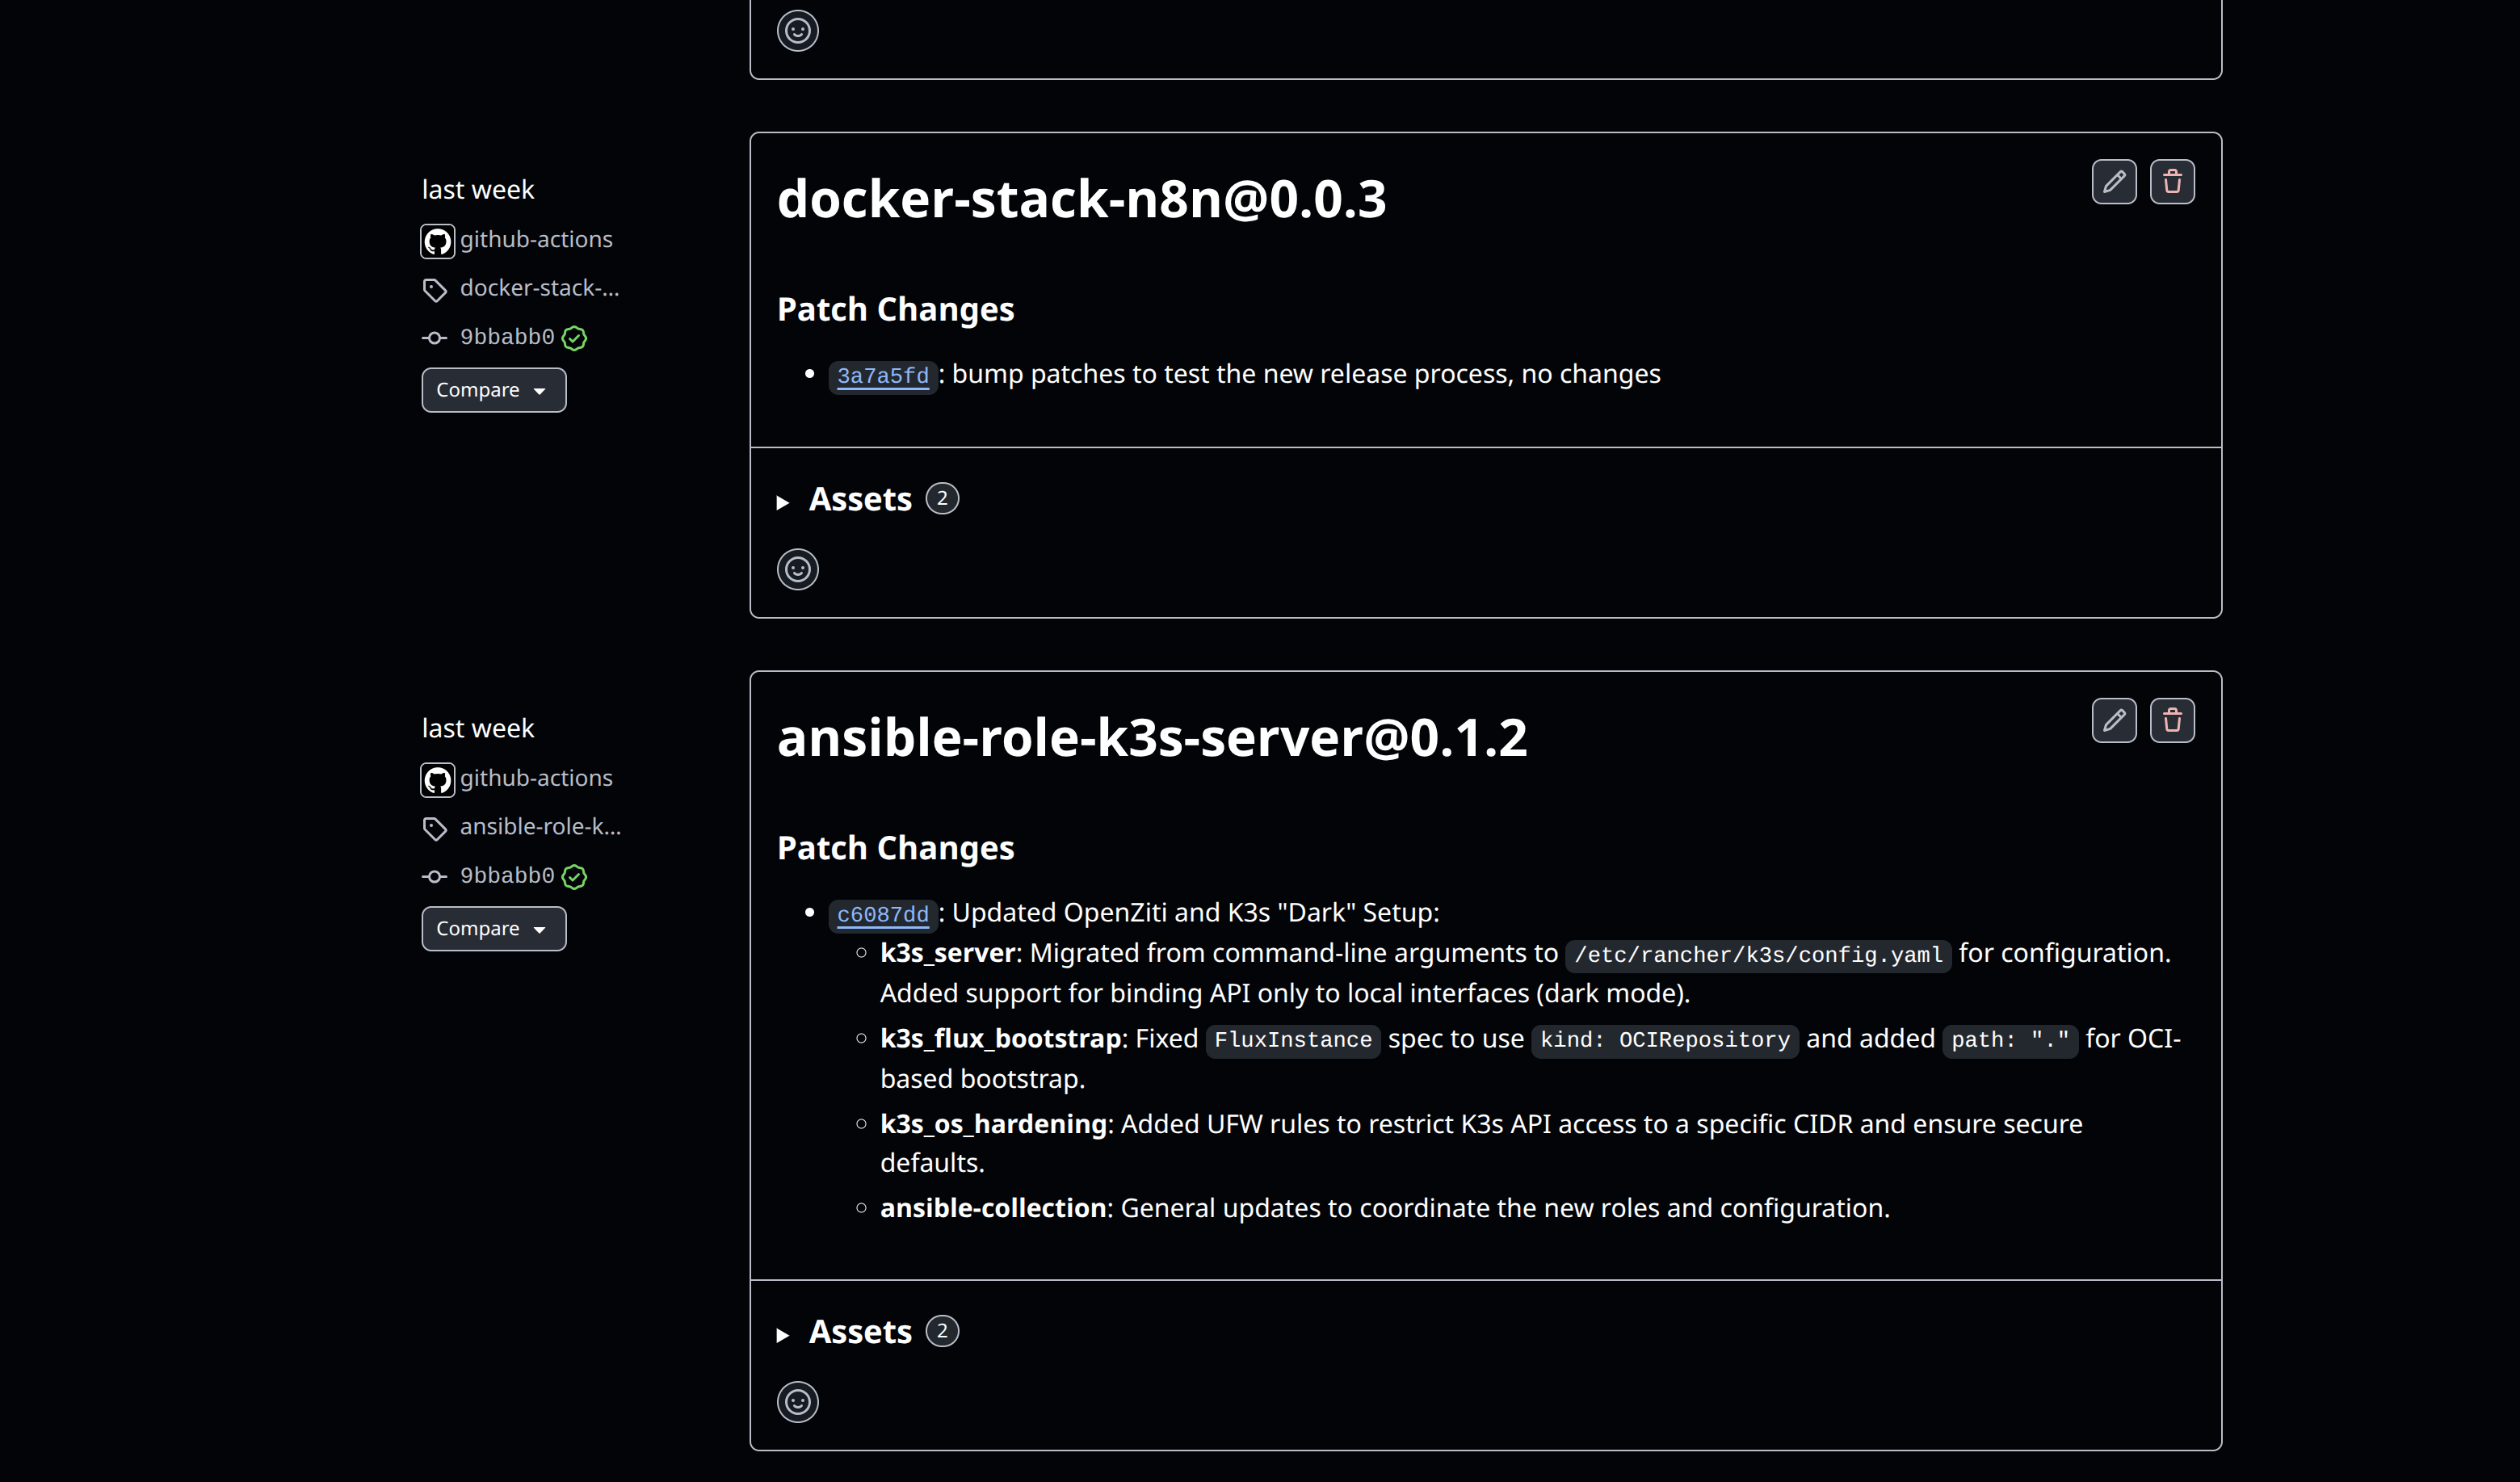Click the bold k3s_flux_bootstrap label
This screenshot has width=2520, height=1482.
[x=1000, y=1039]
